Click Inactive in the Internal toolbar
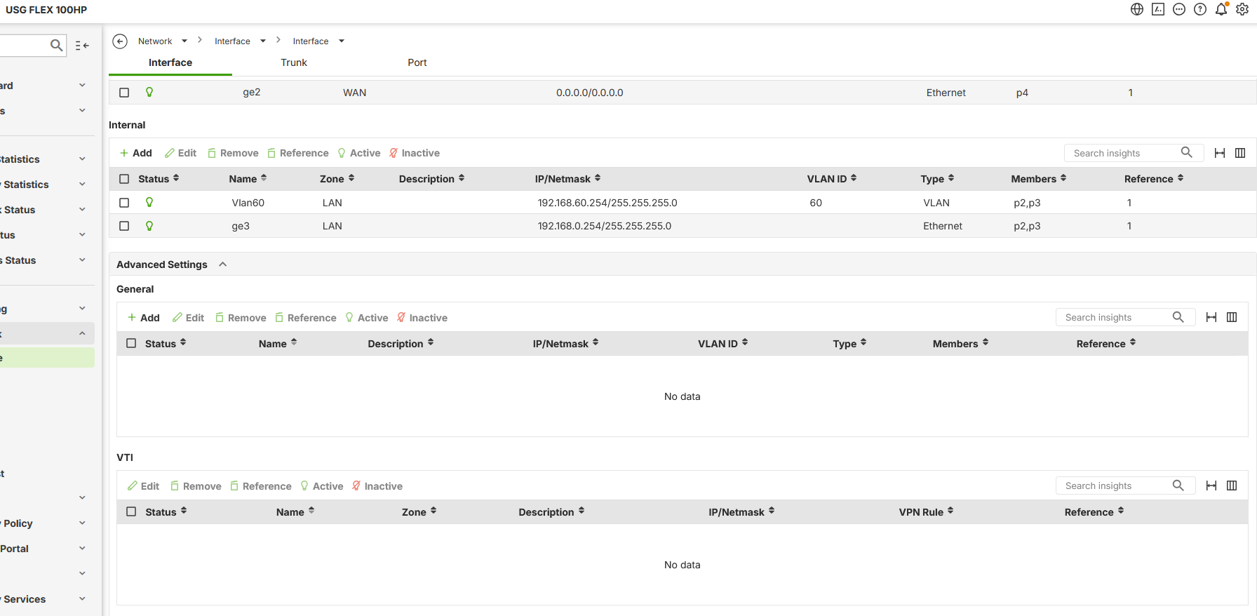 tap(415, 153)
